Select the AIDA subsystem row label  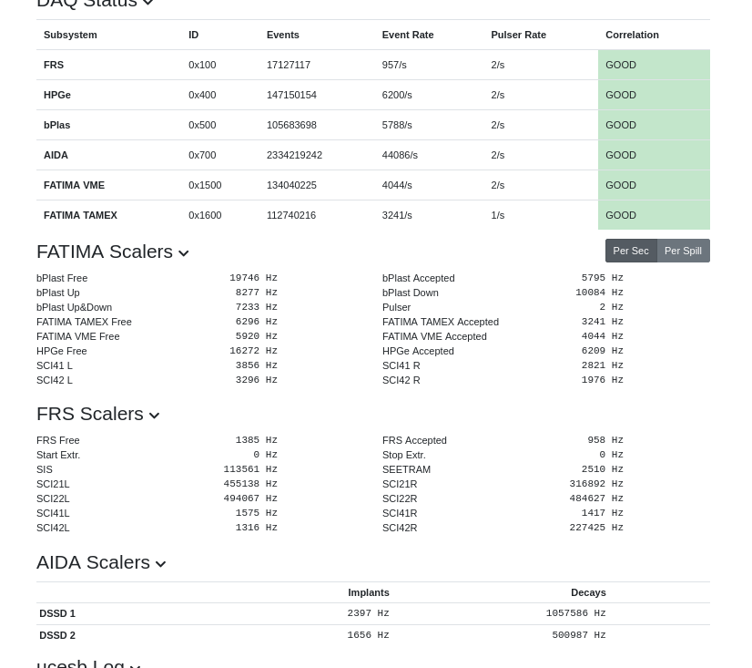[56, 155]
